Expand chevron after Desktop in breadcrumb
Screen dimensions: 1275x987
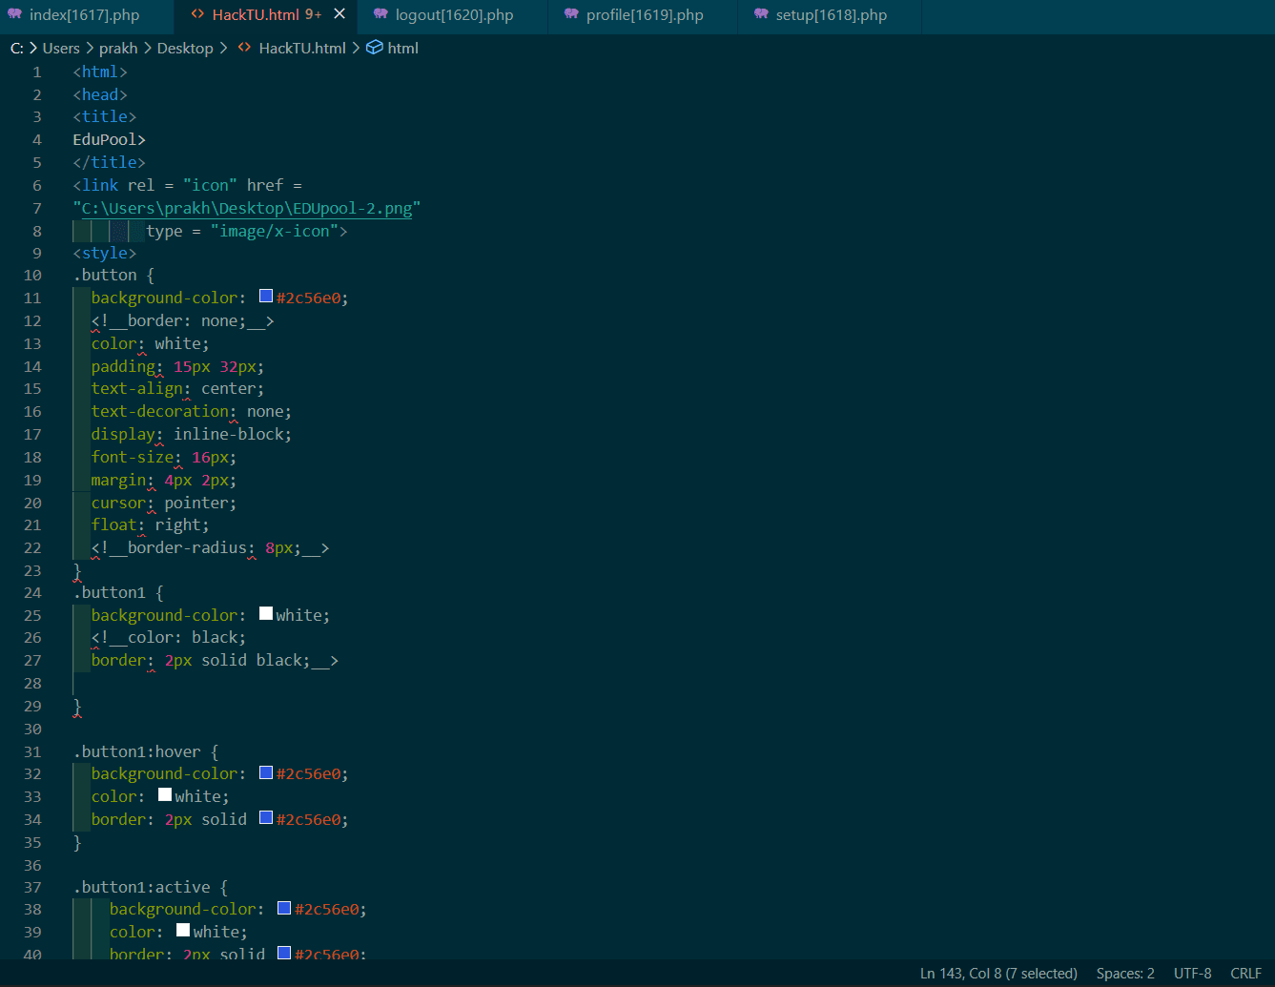pos(223,48)
